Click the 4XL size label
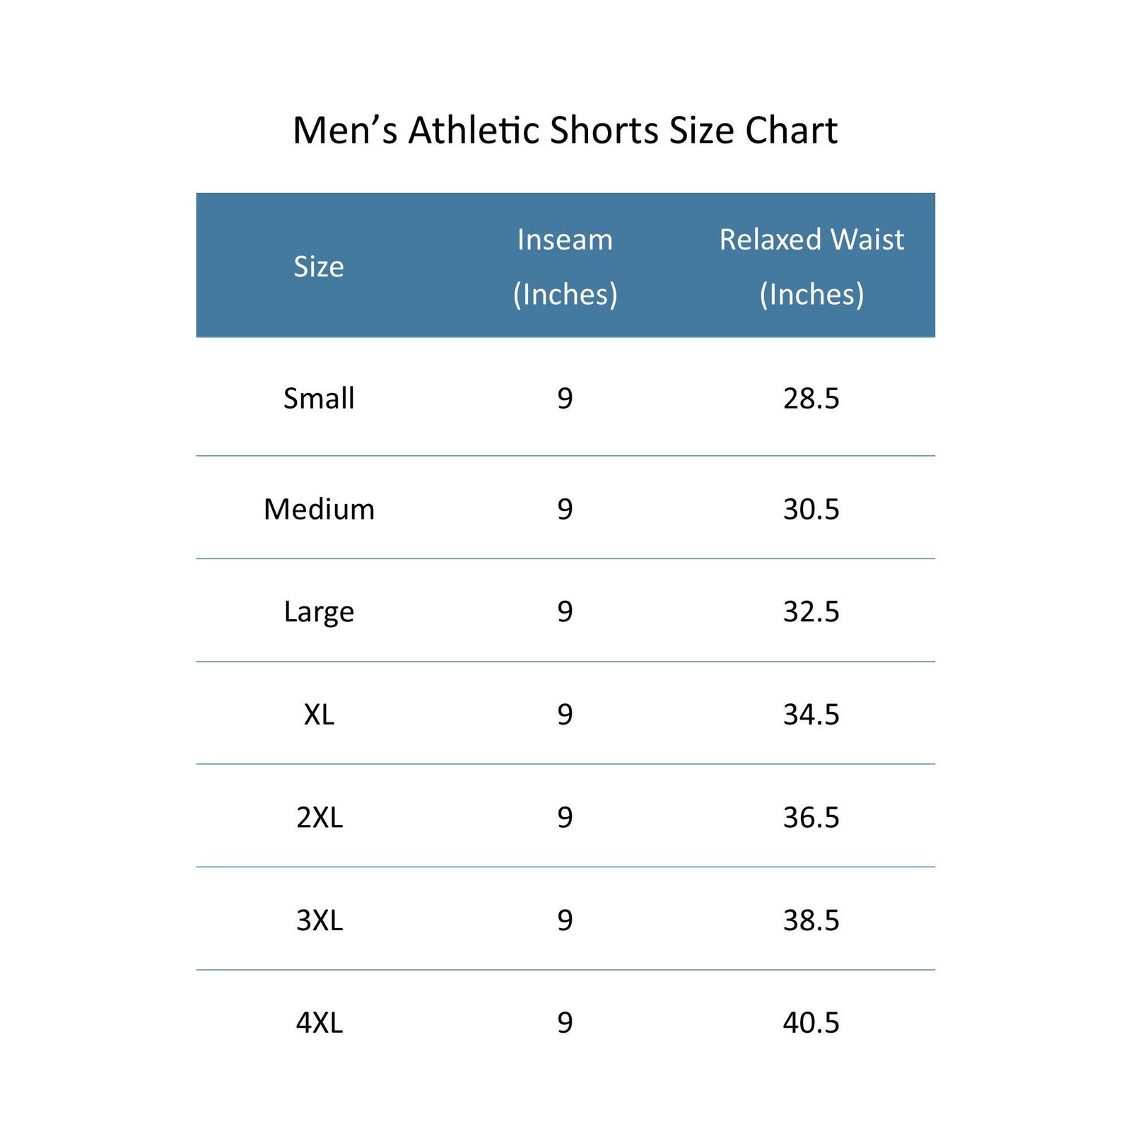Viewport: 1131px width, 1131px height. coord(319,1023)
